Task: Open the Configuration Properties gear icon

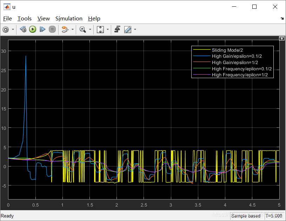Action: coord(6,30)
